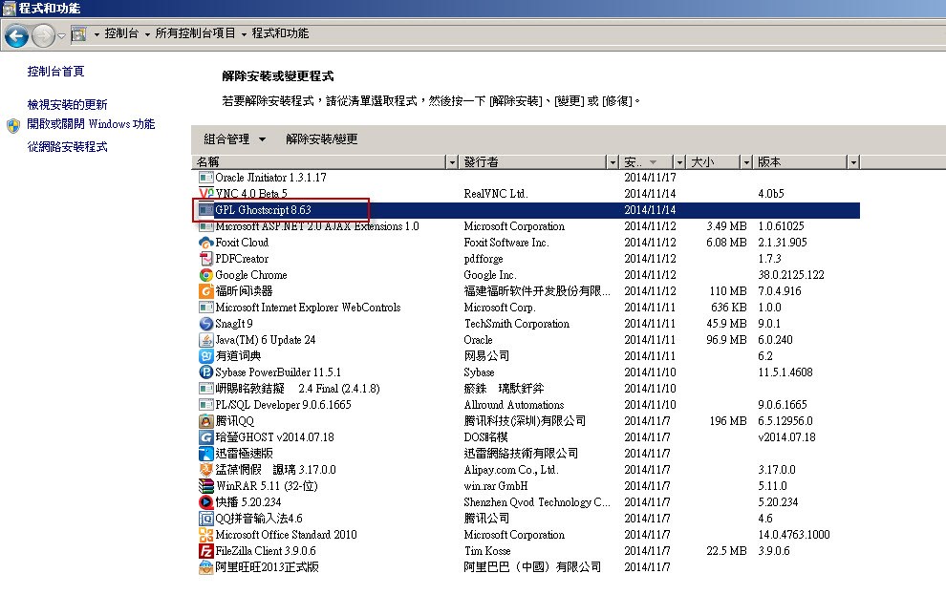The image size is (946, 595).
Task: Click the Oracle JInitiator 1.3.1.17 icon
Action: pos(205,178)
